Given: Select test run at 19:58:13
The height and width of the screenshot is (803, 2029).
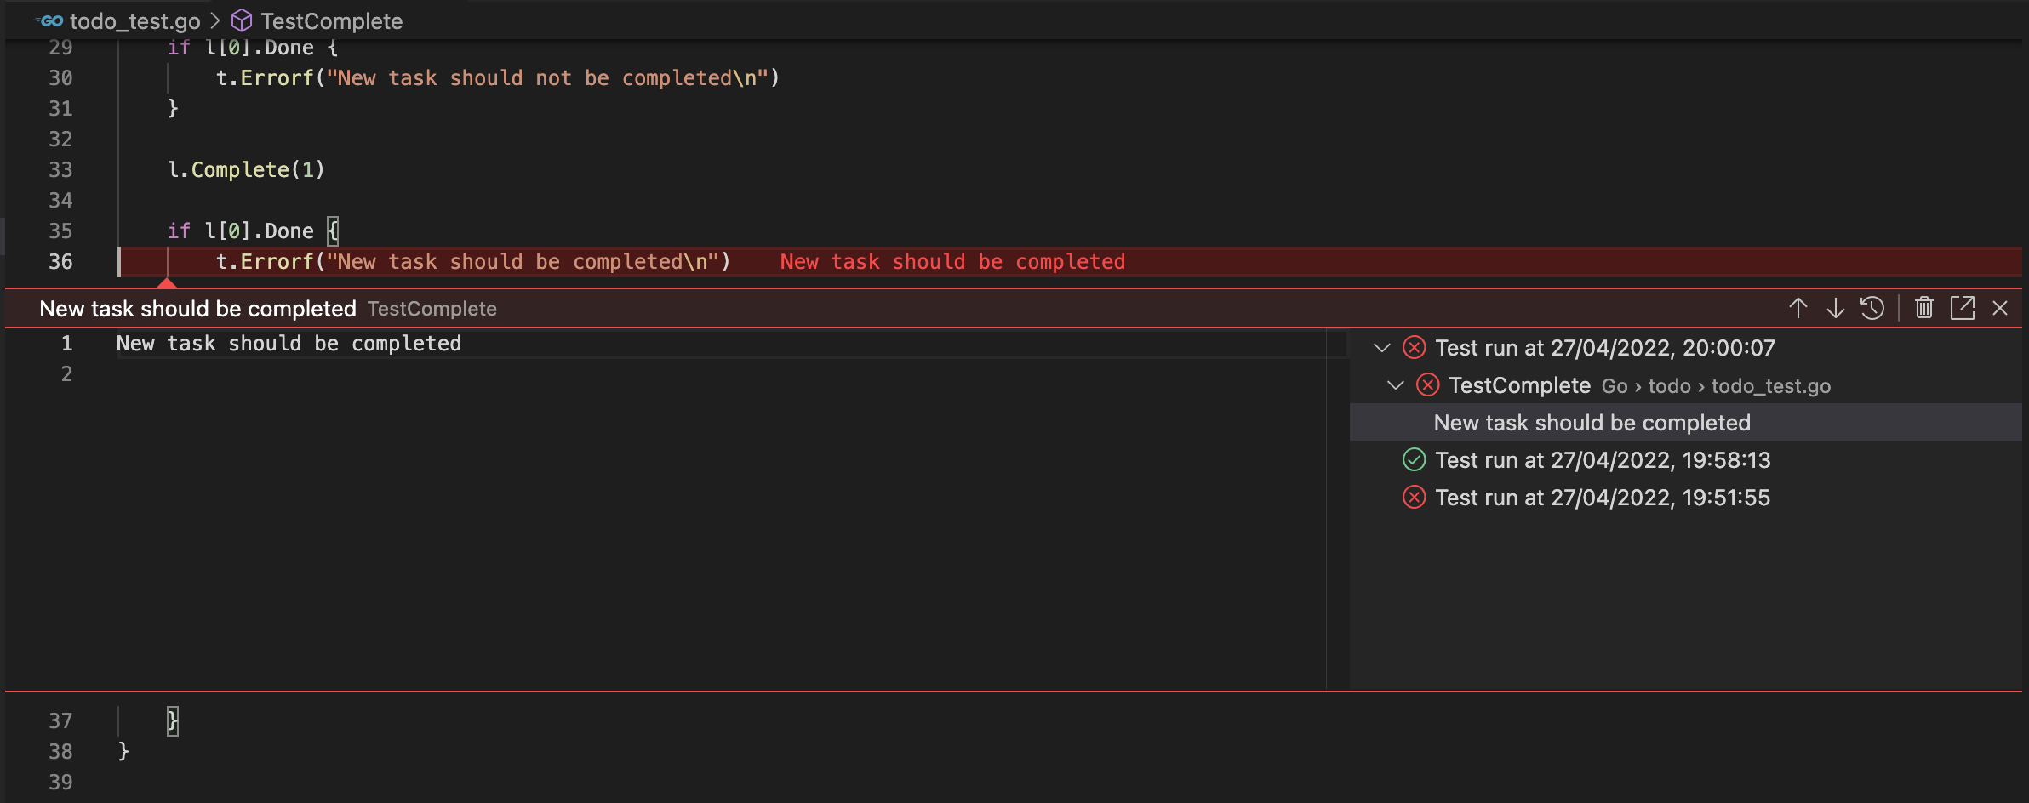Looking at the screenshot, I should (x=1602, y=460).
